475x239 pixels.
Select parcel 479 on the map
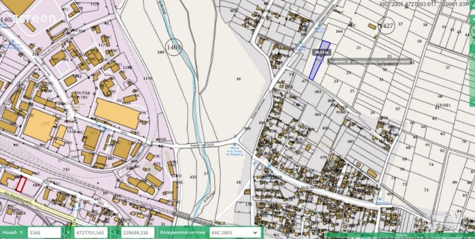click(323, 157)
